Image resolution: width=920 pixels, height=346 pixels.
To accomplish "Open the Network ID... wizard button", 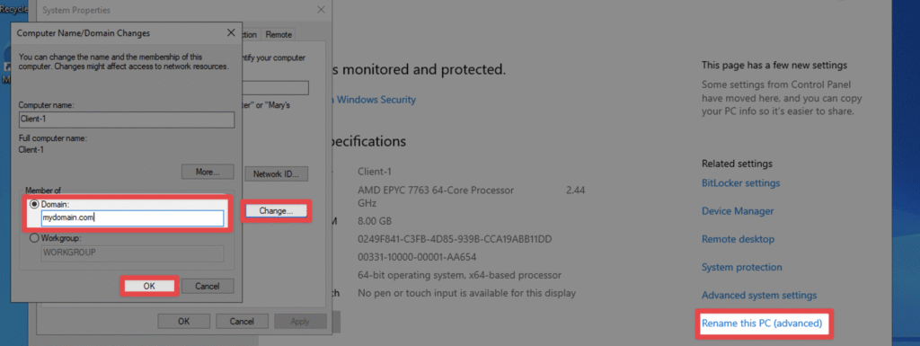I will (276, 174).
